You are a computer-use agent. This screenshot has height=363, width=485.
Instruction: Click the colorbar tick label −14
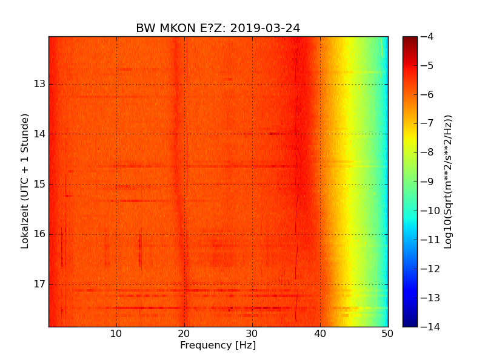coord(430,327)
